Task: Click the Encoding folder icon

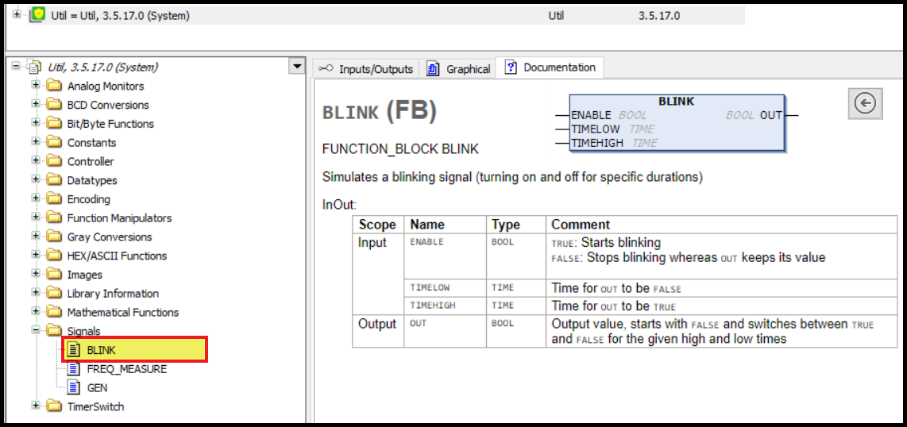Action: point(54,199)
